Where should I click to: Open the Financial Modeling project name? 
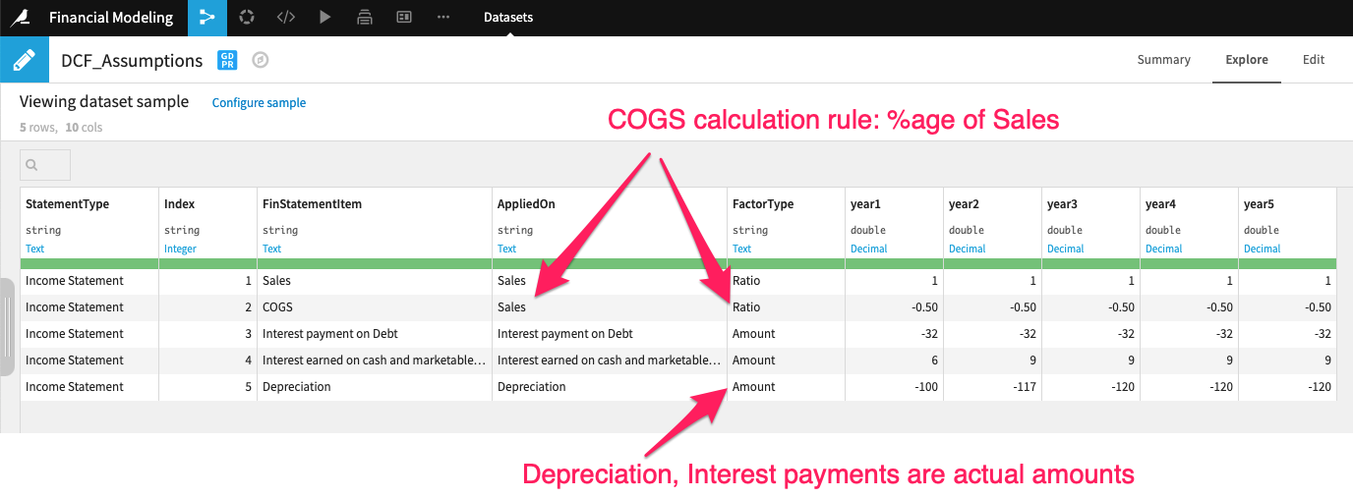(x=111, y=18)
